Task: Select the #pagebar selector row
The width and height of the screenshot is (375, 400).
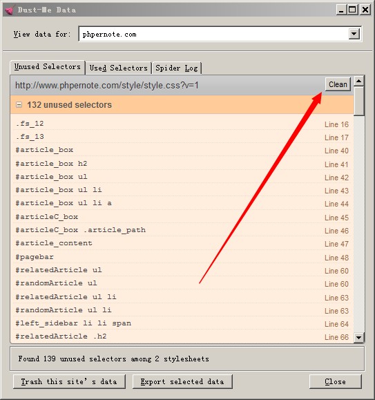Action: click(182, 257)
